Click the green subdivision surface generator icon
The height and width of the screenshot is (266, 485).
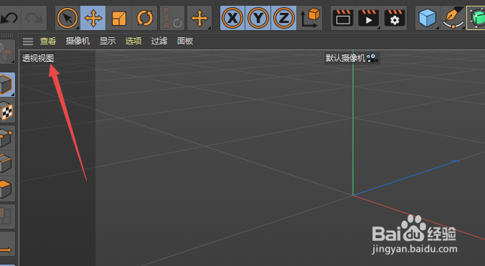476,18
